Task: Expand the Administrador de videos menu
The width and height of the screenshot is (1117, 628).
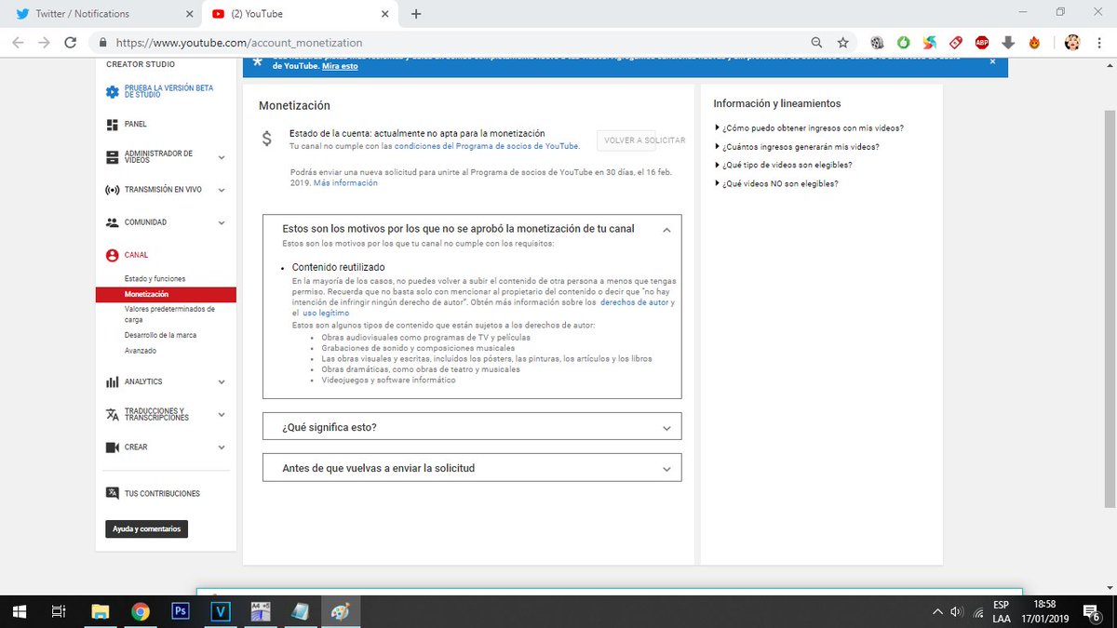Action: pos(222,157)
